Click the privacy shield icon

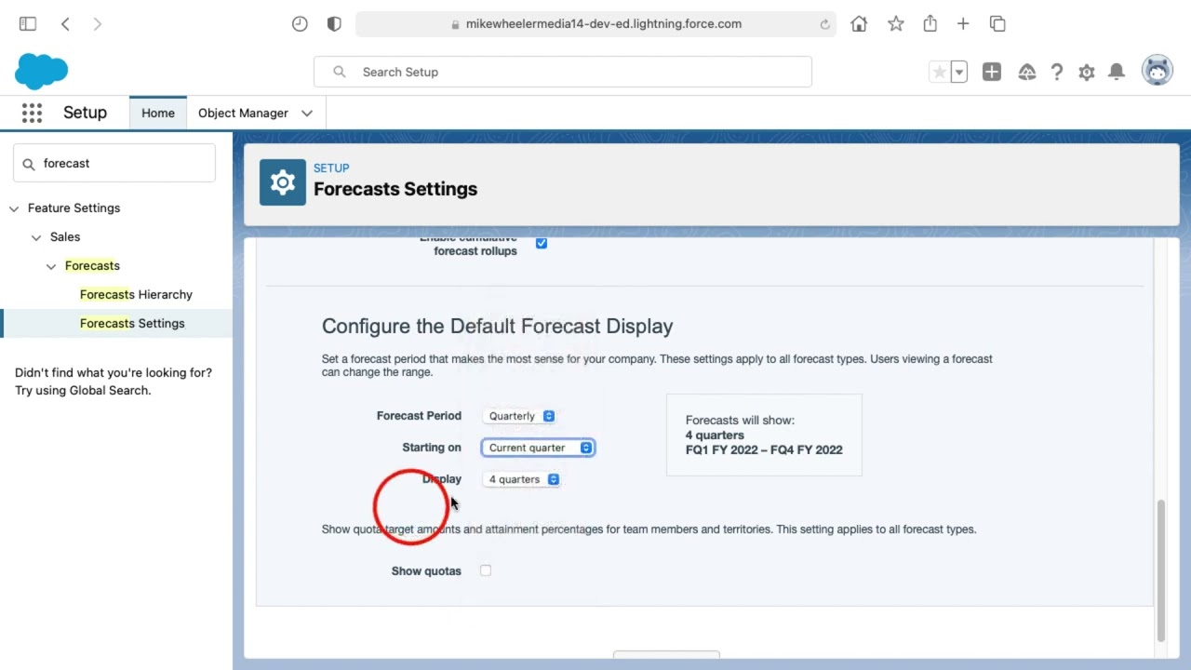334,24
